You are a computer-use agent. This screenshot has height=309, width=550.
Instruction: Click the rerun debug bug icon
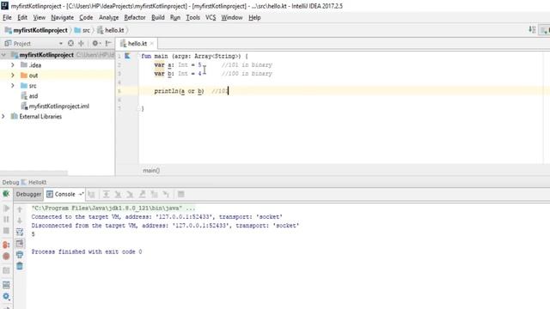coord(6,194)
